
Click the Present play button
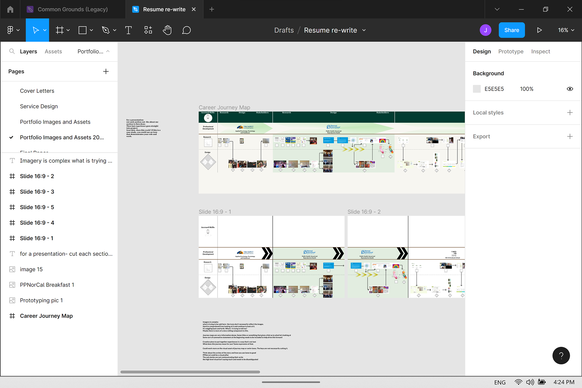click(x=539, y=30)
